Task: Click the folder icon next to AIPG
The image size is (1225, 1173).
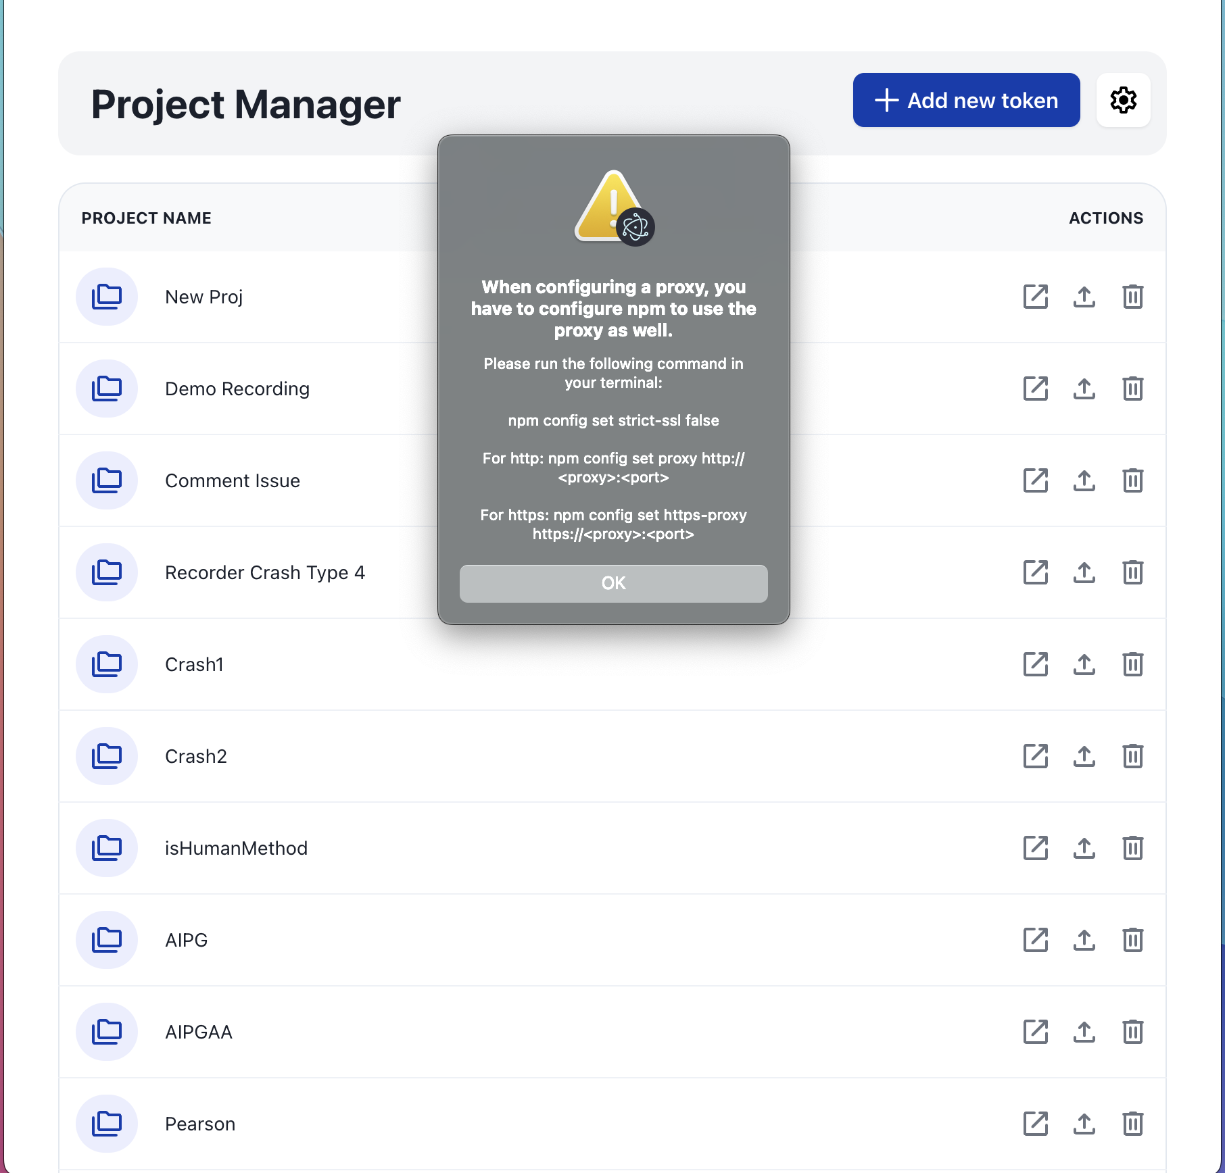Action: 107,940
